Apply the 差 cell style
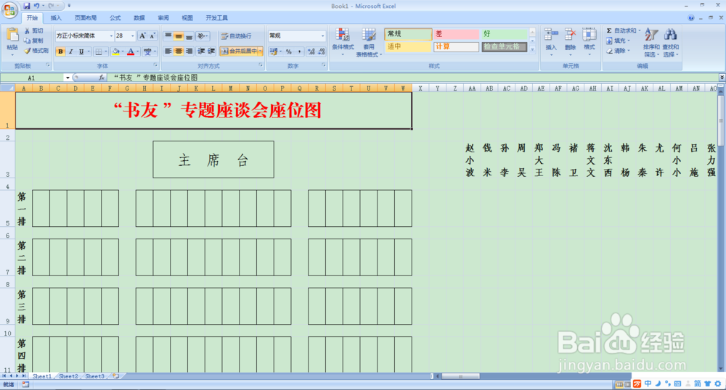The width and height of the screenshot is (726, 390). pos(456,34)
